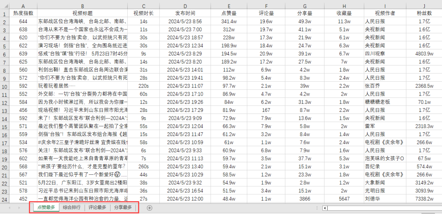
Task: Select the 大象新闻 author cell
Action: (x=385, y=183)
